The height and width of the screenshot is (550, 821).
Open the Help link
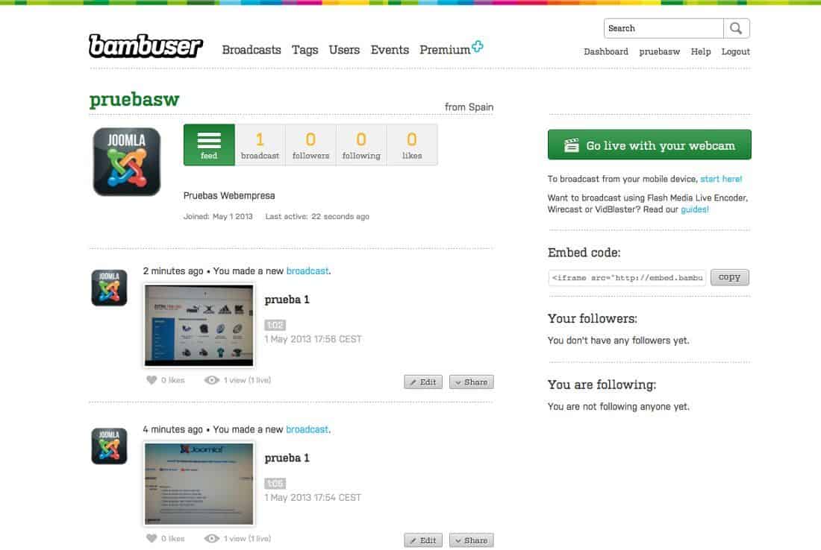[701, 51]
